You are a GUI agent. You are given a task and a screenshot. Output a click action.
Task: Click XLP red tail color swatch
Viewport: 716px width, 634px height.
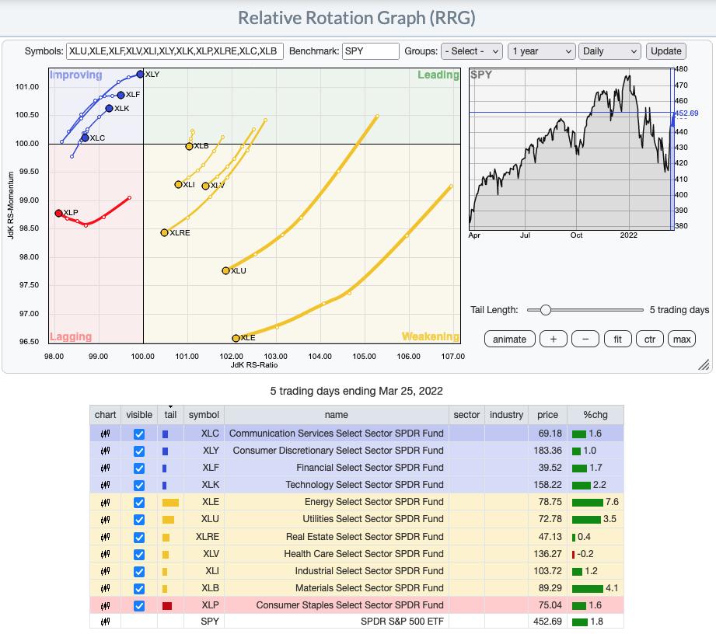[x=167, y=606]
